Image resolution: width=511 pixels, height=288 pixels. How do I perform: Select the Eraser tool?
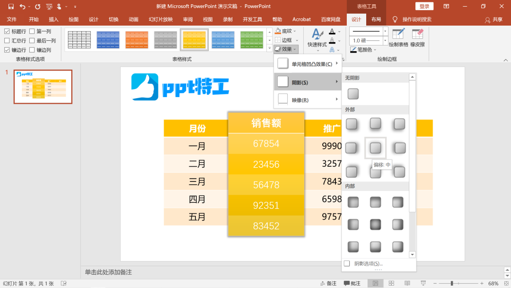[x=417, y=38]
